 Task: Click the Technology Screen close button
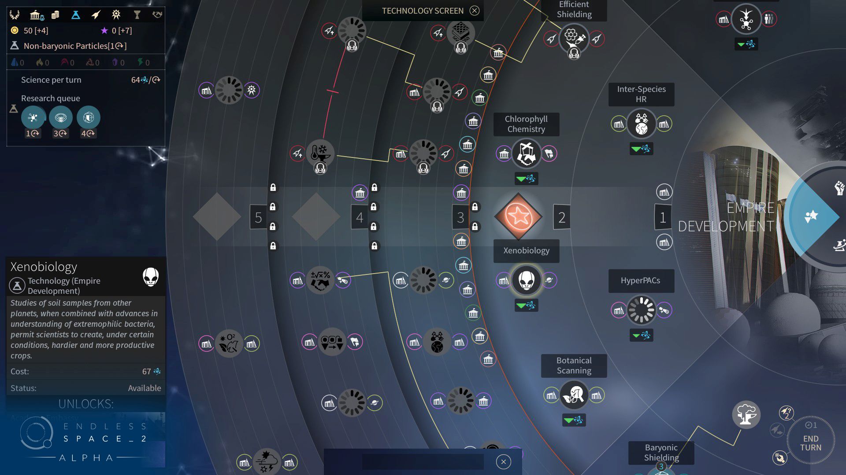(475, 11)
